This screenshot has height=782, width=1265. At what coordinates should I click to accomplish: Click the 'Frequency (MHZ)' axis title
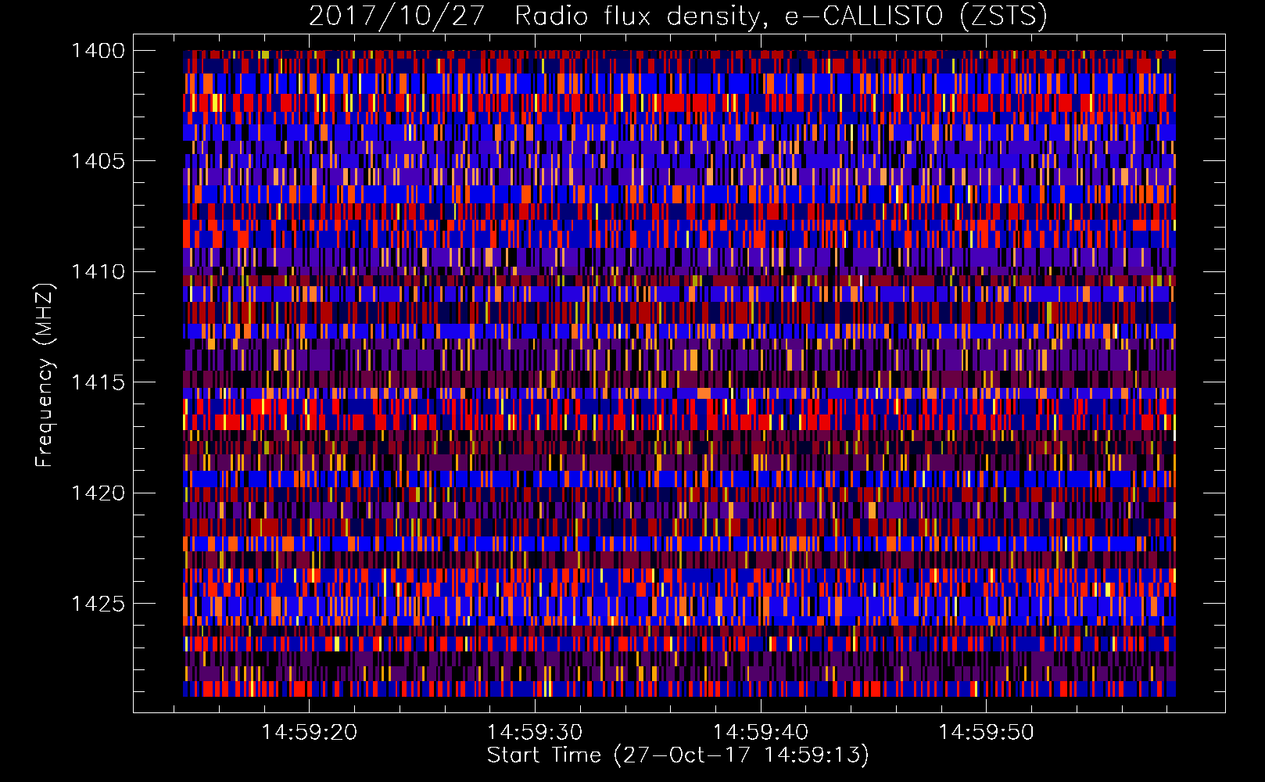tap(45, 375)
